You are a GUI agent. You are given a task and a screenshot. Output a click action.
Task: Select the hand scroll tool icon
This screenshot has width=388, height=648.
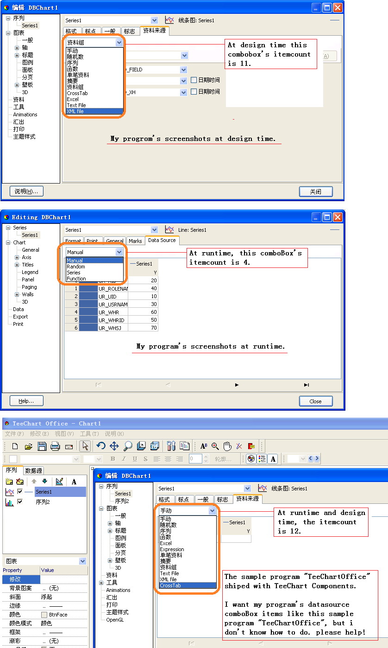tap(227, 446)
